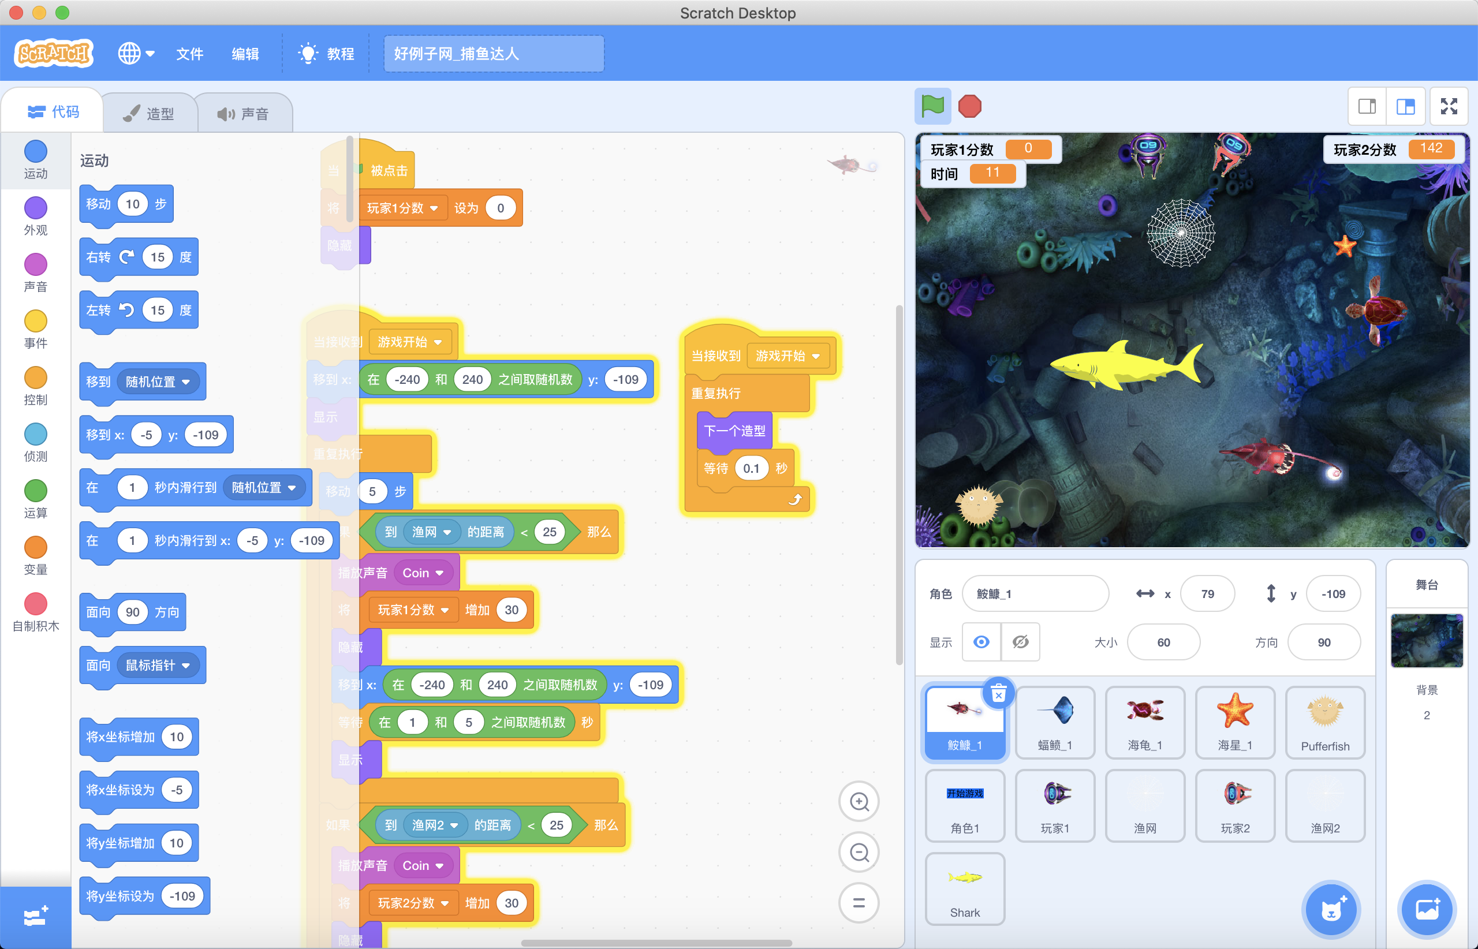Screen dimensions: 1478x949
Task: Edit the sprite y value -109
Action: [x=1333, y=593]
